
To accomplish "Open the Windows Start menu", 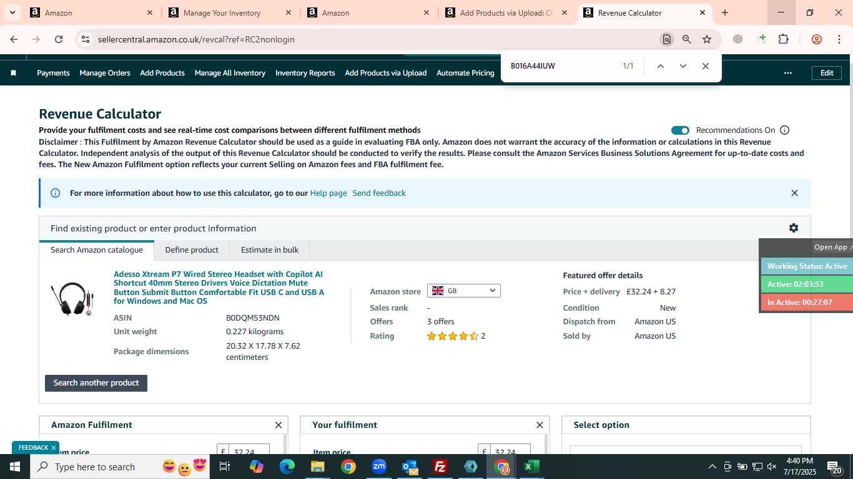I will [x=15, y=467].
